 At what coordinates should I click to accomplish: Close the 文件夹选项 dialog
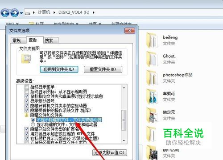point(130,31)
